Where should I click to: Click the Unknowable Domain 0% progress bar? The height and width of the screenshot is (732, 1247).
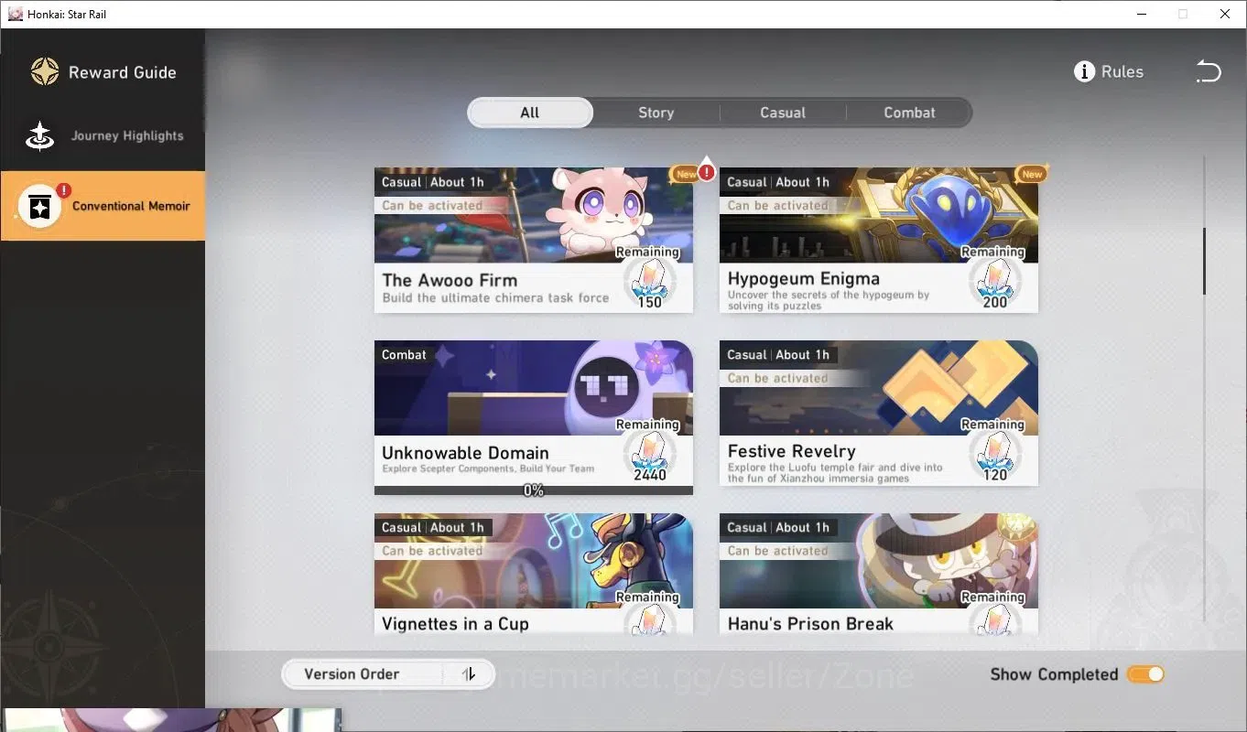534,490
